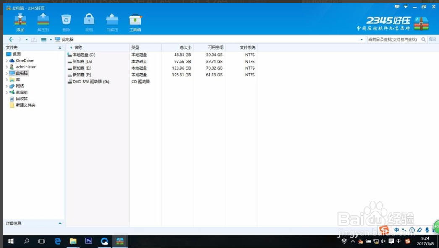Expand the 网络 tree node
This screenshot has height=248, width=439.
pos(7,86)
